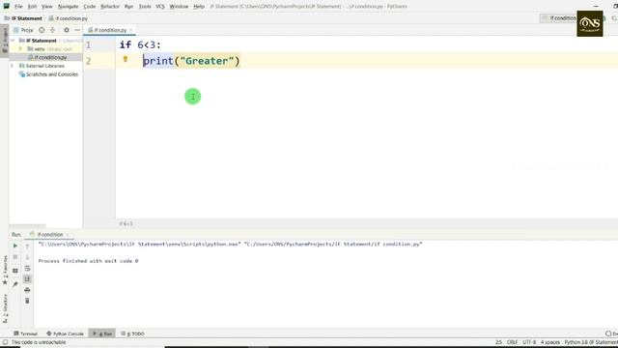Toggle the Run tool window button
The height and width of the screenshot is (348, 618).
click(x=102, y=333)
